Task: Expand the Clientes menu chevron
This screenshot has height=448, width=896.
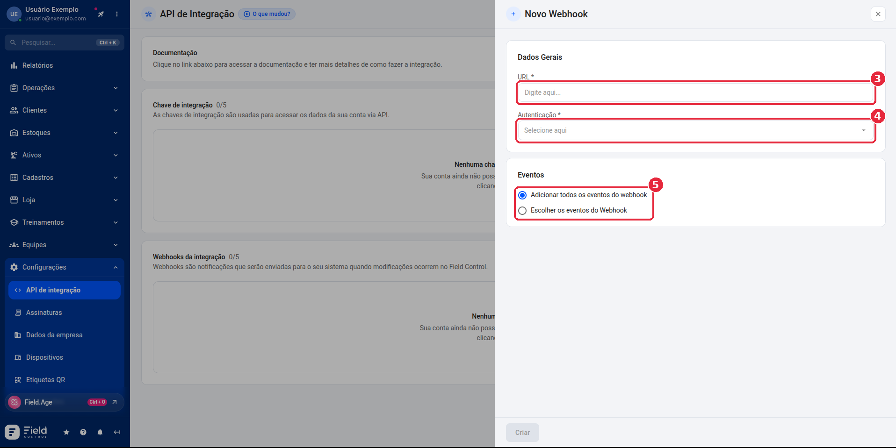Action: tap(116, 110)
